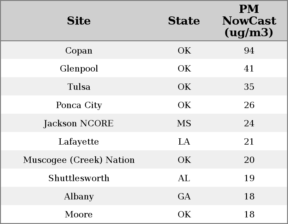This screenshot has width=288, height=224.
Task: Click the State column header
Action: point(184,21)
